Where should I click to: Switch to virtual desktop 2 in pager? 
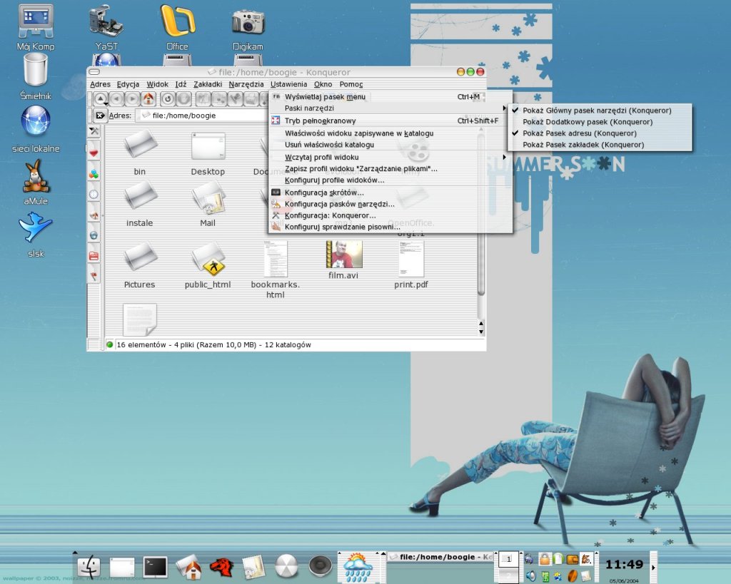pos(508,575)
